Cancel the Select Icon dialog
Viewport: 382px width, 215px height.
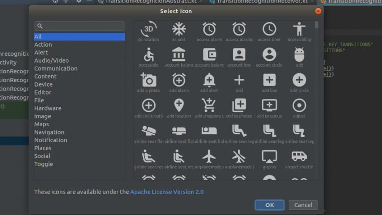click(x=303, y=205)
